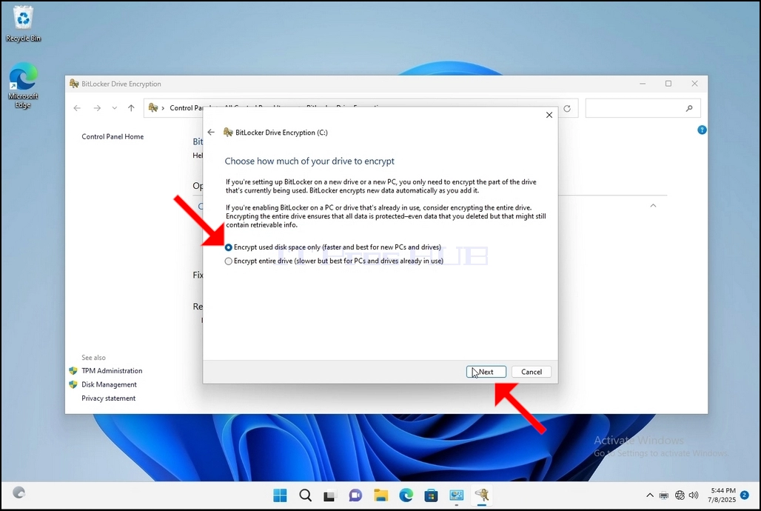Open TPM Administration link

(112, 370)
